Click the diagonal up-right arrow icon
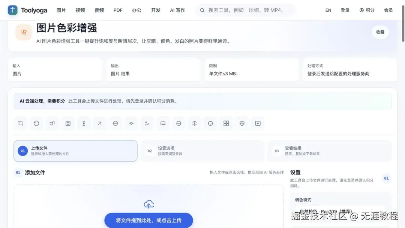Screen dimensions: 405x228 [99, 123]
